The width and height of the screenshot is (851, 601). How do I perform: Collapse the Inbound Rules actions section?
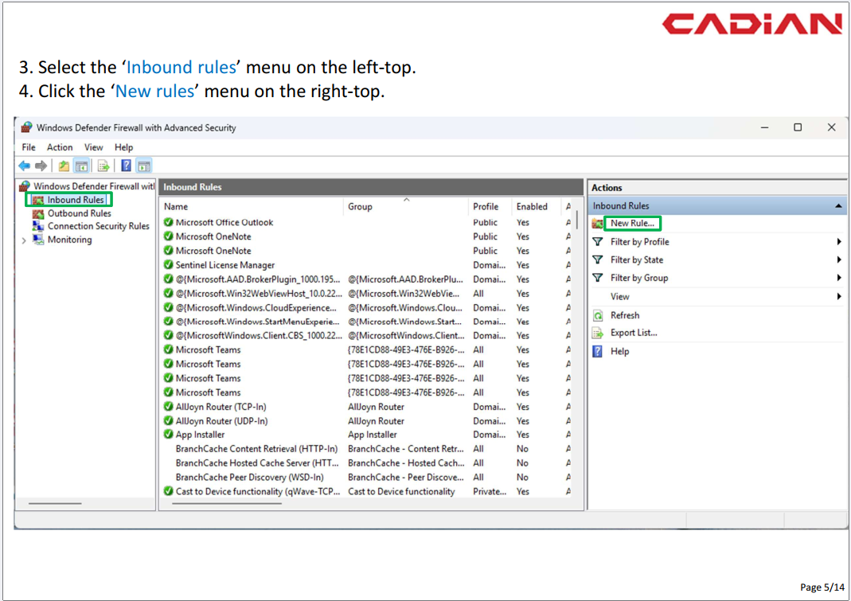[838, 206]
